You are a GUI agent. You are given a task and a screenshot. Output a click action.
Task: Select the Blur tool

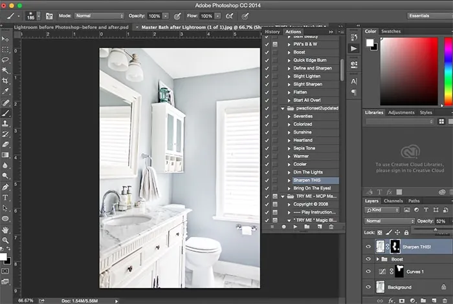pyautogui.click(x=5, y=165)
